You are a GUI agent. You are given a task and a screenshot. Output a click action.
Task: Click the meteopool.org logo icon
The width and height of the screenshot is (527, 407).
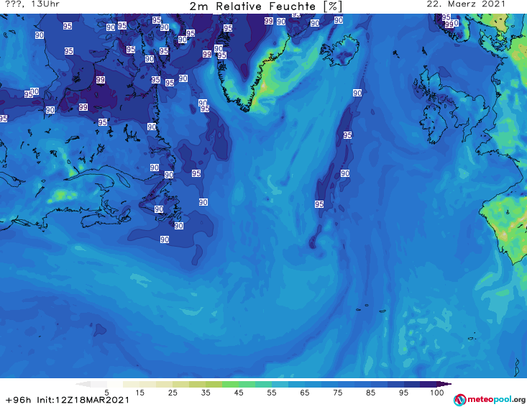tap(459, 400)
